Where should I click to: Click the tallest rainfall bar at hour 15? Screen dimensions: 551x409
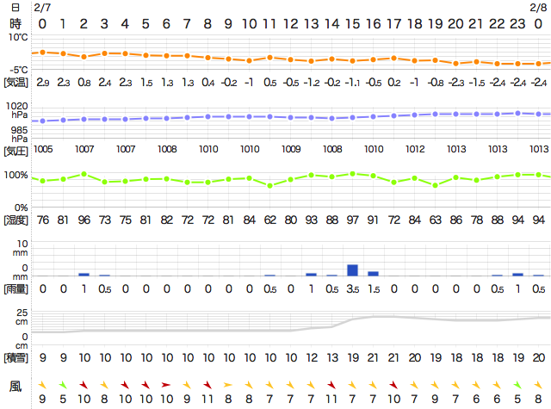(352, 270)
